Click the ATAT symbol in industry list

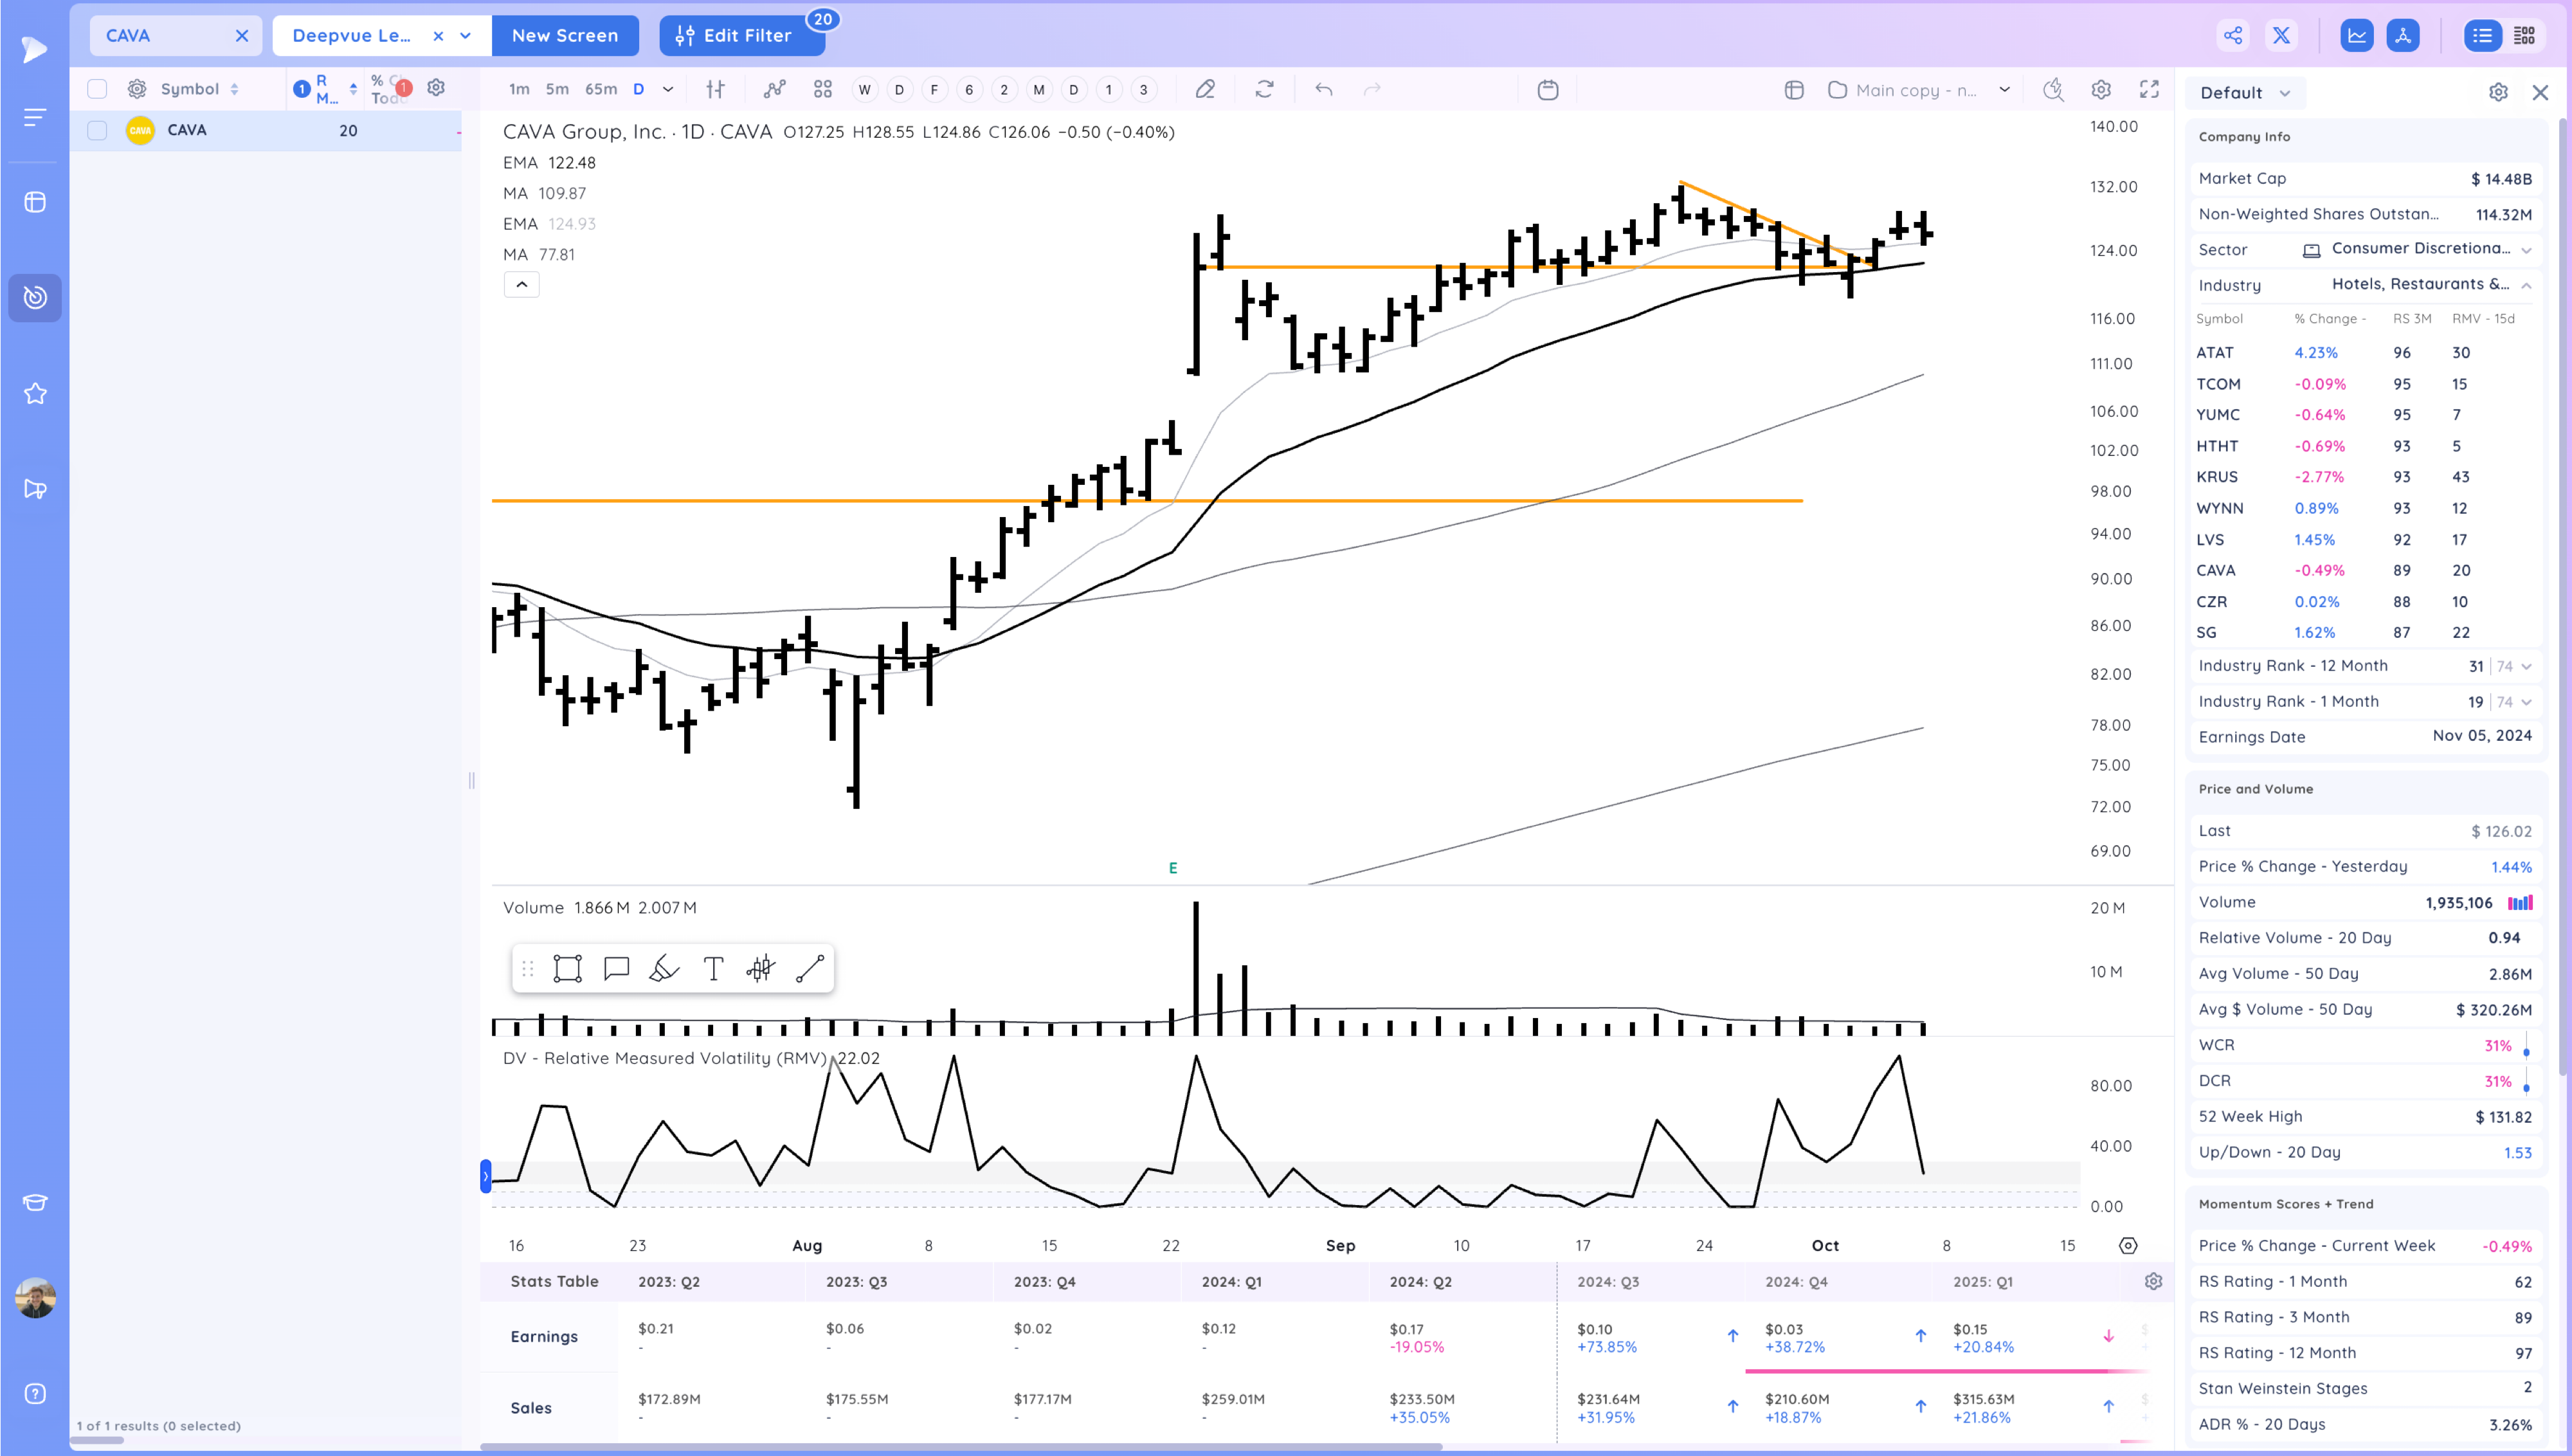2214,353
